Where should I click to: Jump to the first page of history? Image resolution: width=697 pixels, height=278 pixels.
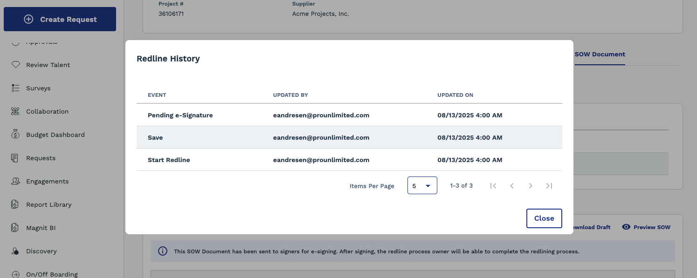coord(493,186)
